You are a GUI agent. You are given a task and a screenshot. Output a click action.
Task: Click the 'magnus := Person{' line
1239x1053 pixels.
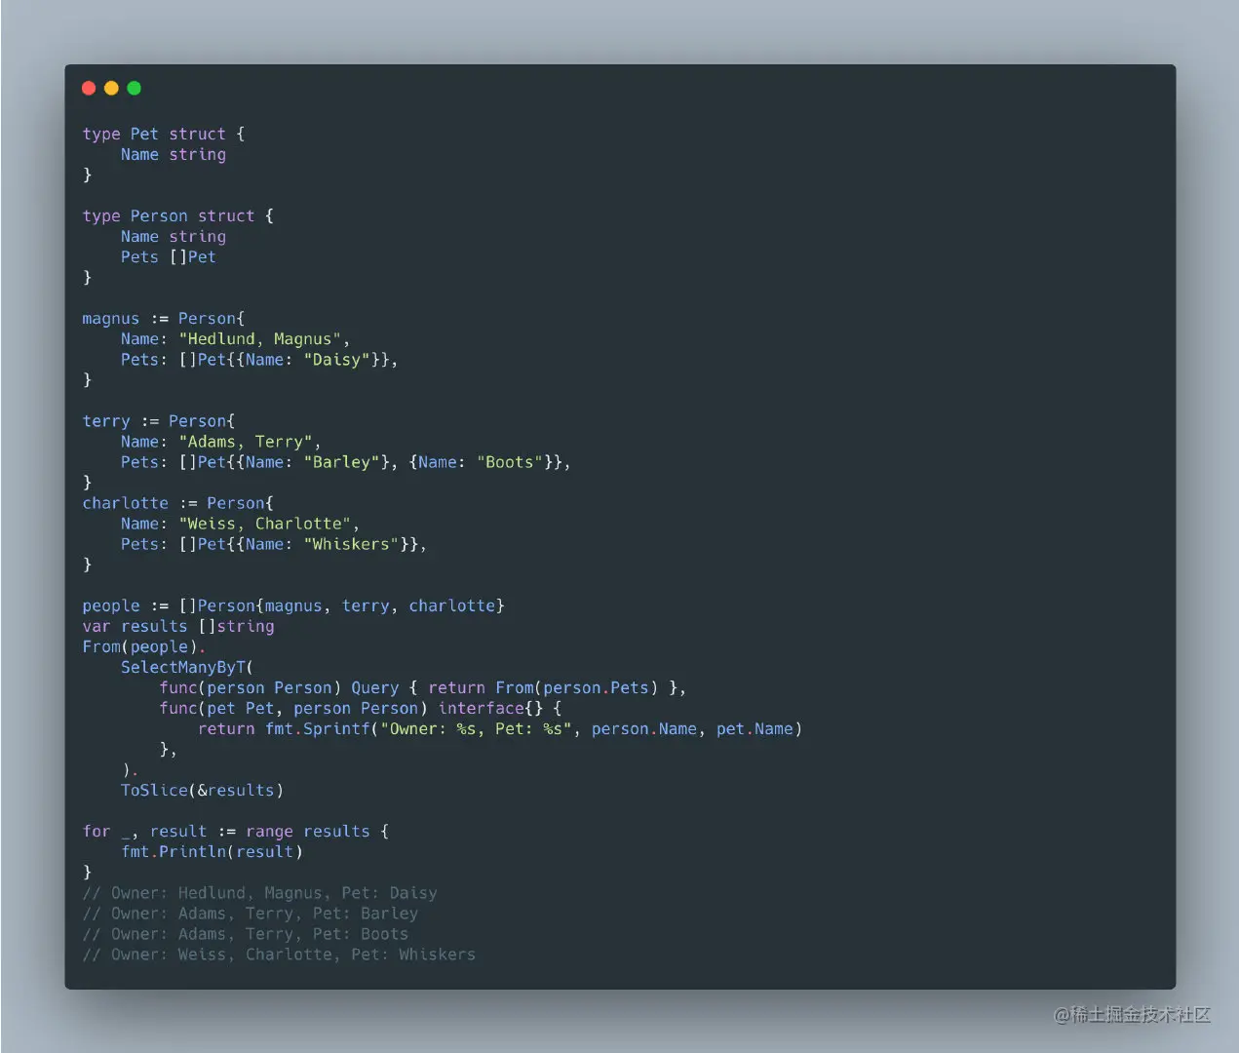pos(164,318)
